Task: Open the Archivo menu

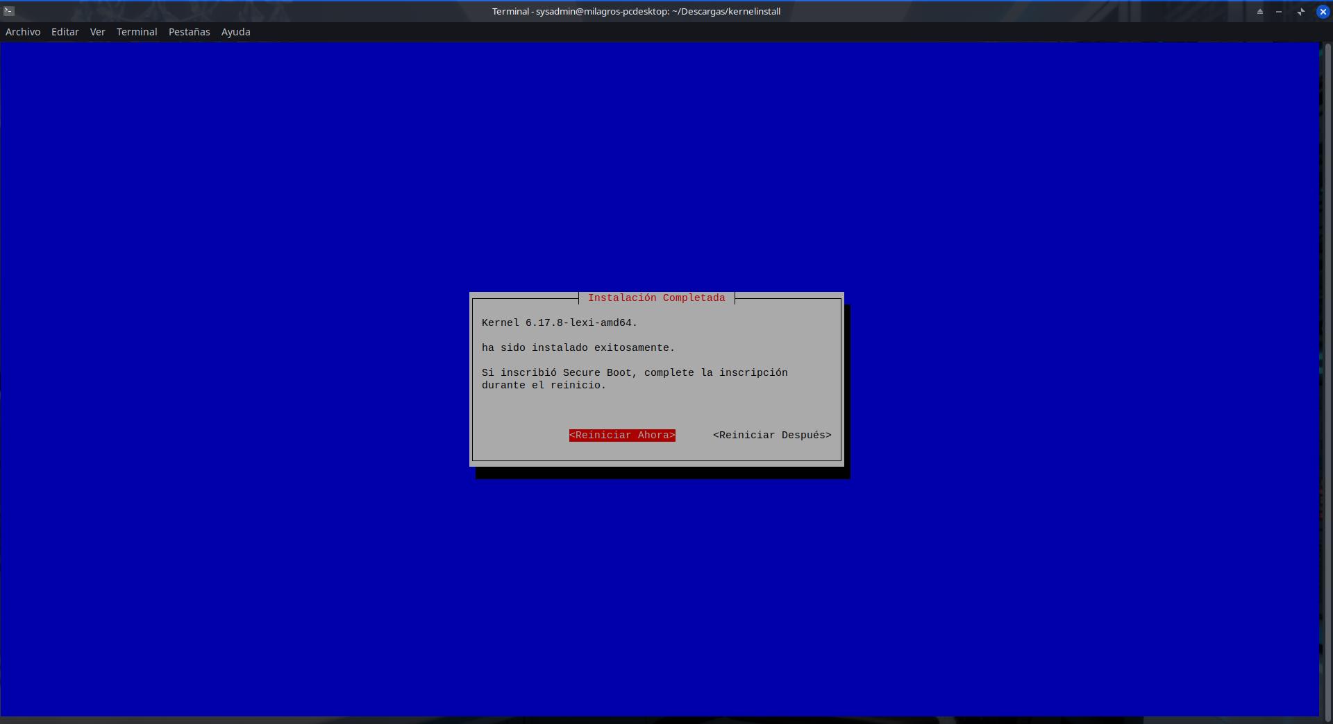Action: (x=23, y=32)
